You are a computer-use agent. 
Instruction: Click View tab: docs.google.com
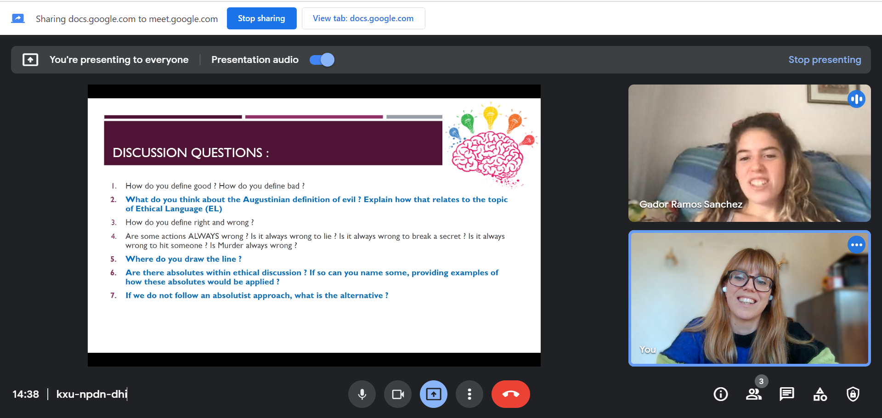pos(363,18)
